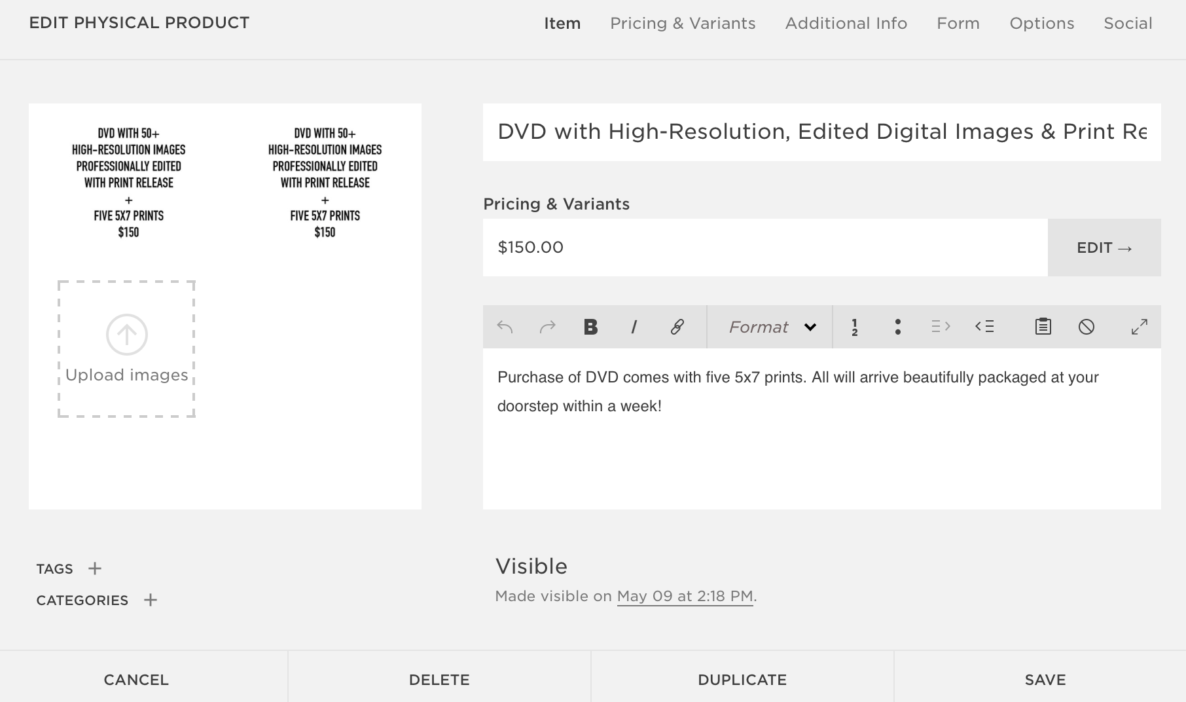The width and height of the screenshot is (1186, 702).
Task: Toggle italic formatting in description
Action: click(x=634, y=327)
